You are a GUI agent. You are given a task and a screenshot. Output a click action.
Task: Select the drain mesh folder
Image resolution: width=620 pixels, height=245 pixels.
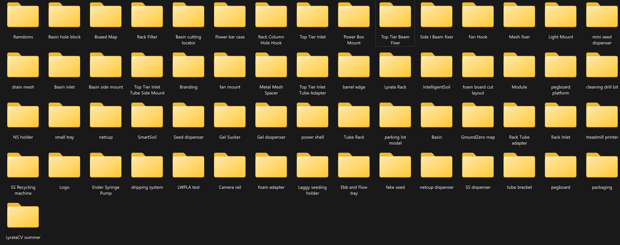coord(23,65)
